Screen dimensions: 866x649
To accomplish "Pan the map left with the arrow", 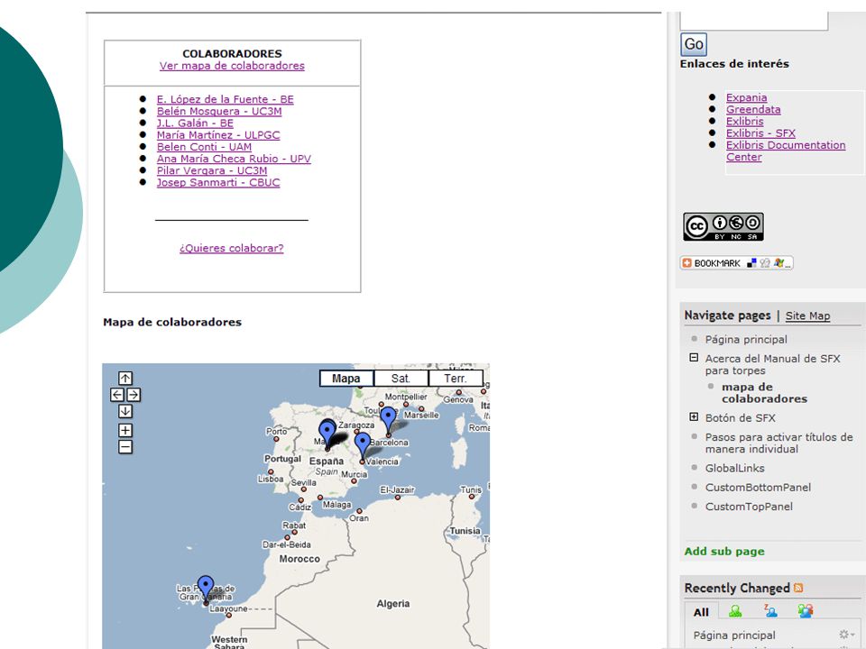I will (117, 395).
